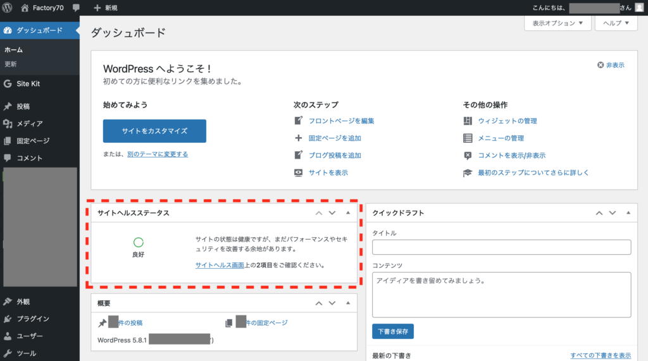648x361 pixels.
Task: Collapse the クイックドラフト panel
Action: coord(628,213)
